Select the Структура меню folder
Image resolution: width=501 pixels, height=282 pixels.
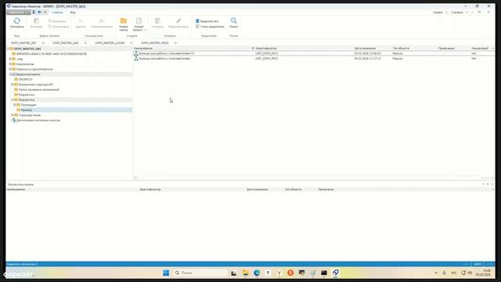coord(30,115)
